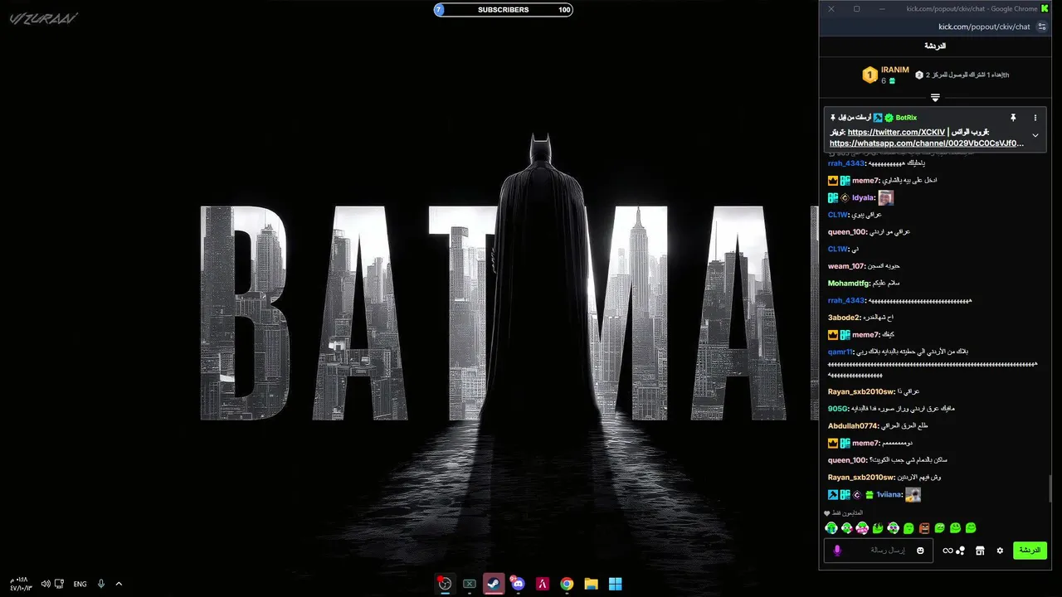Select the second green headphone emote
Image resolution: width=1062 pixels, height=597 pixels.
click(x=847, y=528)
